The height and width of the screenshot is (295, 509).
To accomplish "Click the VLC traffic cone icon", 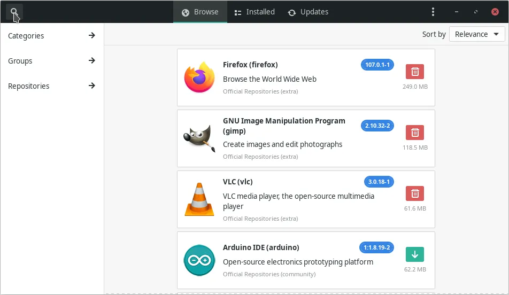I will 199,199.
